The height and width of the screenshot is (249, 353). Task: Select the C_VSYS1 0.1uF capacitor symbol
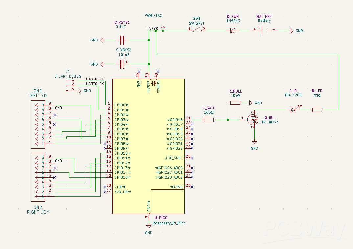122,40
